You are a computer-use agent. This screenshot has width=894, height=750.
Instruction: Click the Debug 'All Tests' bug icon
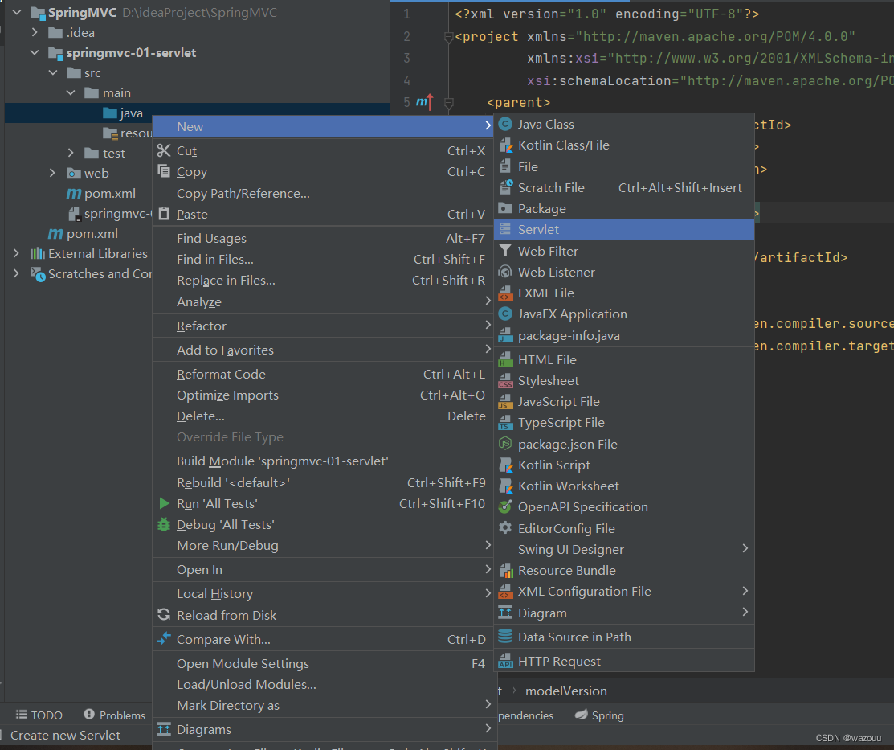pos(164,525)
